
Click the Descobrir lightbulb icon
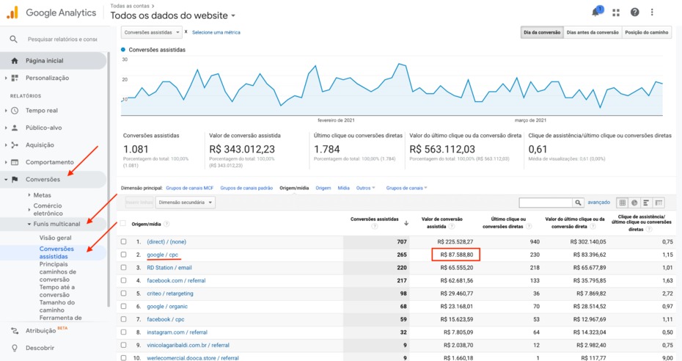[x=14, y=348]
